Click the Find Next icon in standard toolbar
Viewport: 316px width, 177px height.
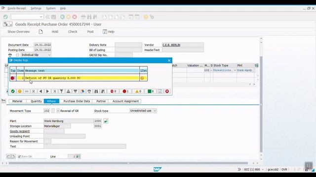95,17
